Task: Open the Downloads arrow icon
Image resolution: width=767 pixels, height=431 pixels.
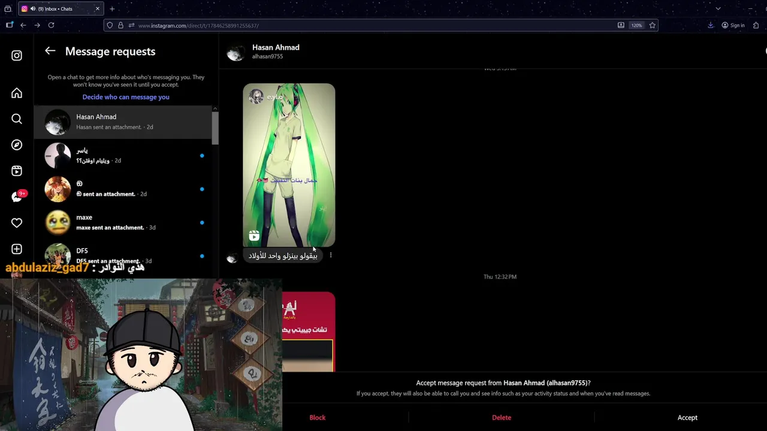Action: coord(711,25)
